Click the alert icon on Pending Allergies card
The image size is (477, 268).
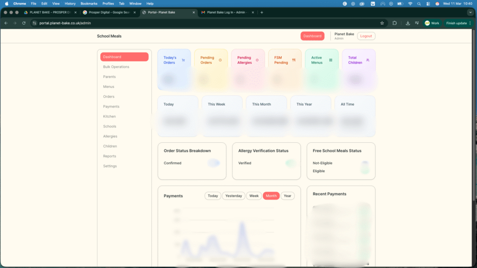point(257,60)
